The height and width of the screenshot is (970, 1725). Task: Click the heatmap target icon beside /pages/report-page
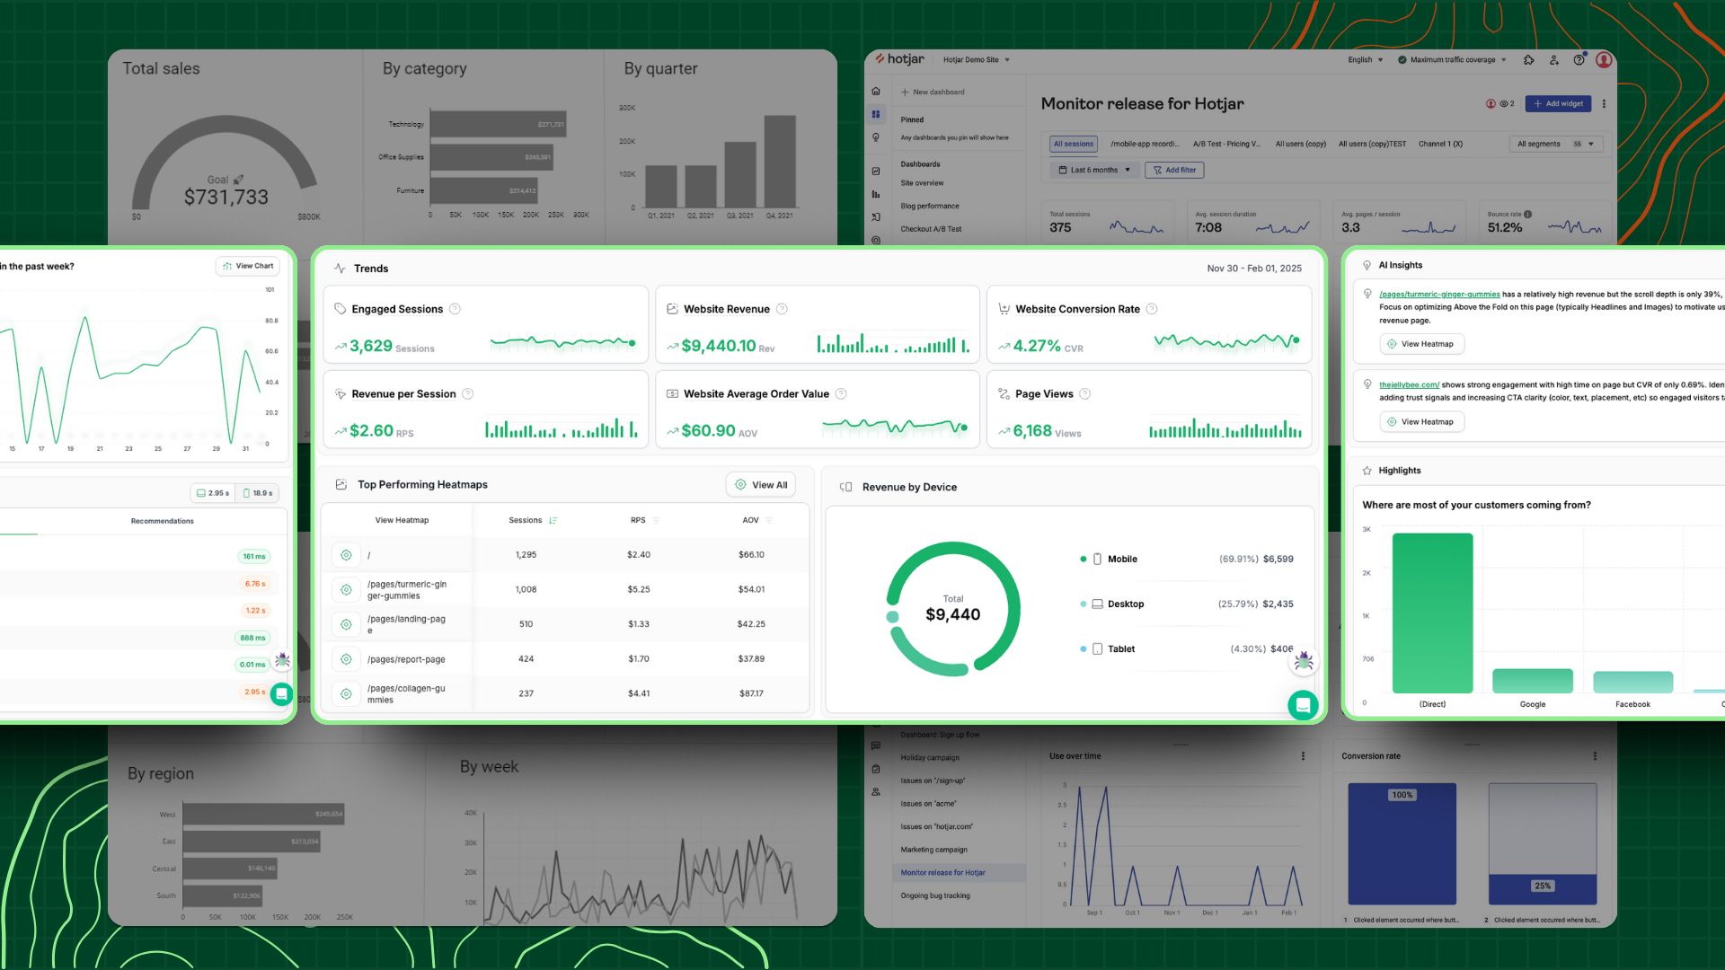tap(346, 658)
